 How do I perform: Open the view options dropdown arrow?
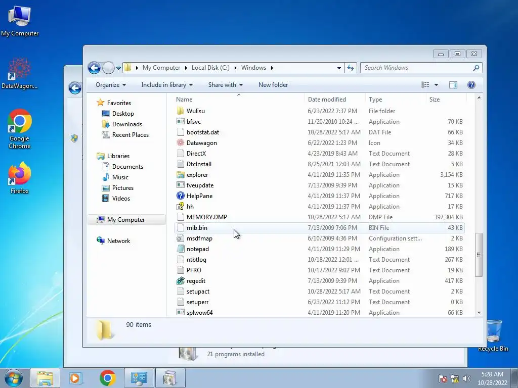coord(436,85)
